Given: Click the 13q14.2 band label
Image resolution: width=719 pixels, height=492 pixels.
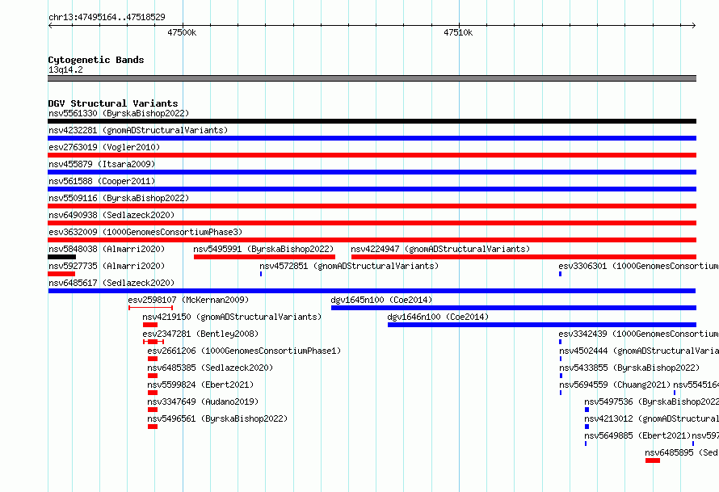Looking at the screenshot, I should (x=65, y=69).
